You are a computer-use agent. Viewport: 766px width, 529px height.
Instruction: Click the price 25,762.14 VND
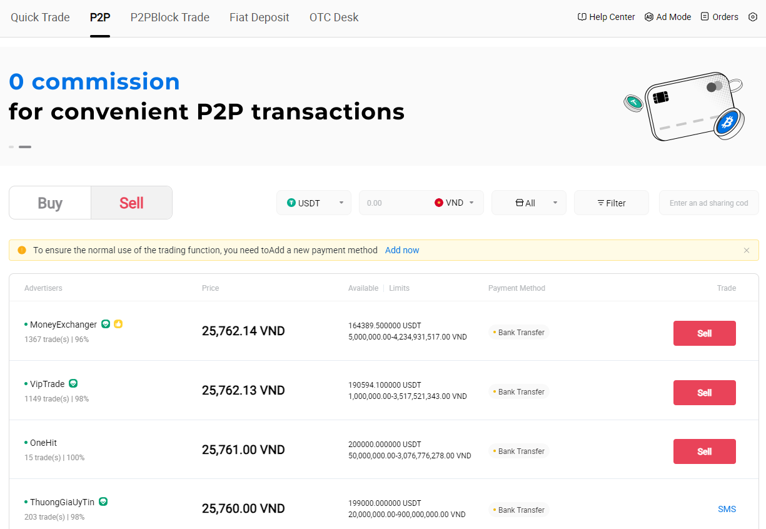pyautogui.click(x=243, y=331)
